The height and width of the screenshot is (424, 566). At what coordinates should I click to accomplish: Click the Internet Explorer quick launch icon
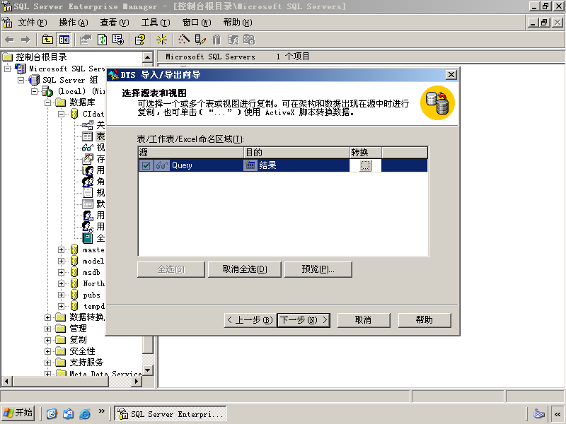pos(85,413)
